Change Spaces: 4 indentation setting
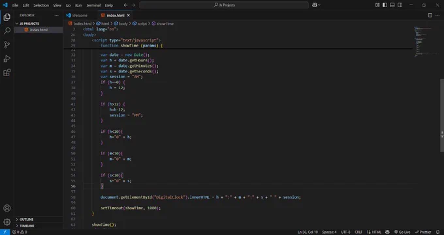This screenshot has height=235, width=444. point(329,232)
